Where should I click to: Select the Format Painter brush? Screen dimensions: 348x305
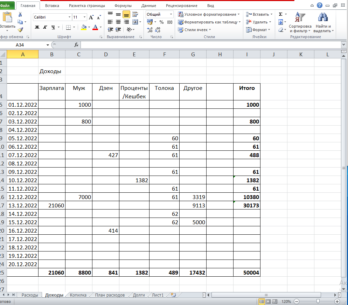(x=20, y=29)
